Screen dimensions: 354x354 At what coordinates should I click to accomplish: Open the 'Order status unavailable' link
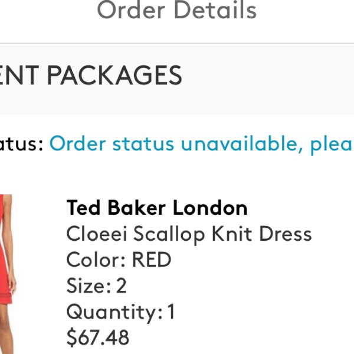pos(202,144)
